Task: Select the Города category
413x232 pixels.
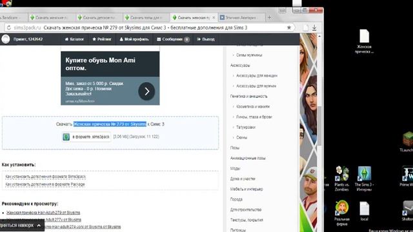Action: (x=236, y=199)
